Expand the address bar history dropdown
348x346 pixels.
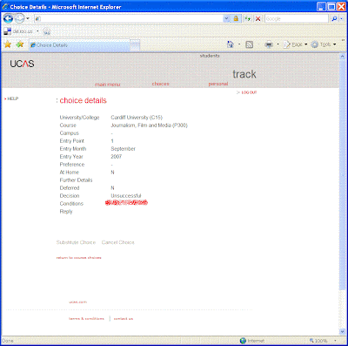(226, 19)
